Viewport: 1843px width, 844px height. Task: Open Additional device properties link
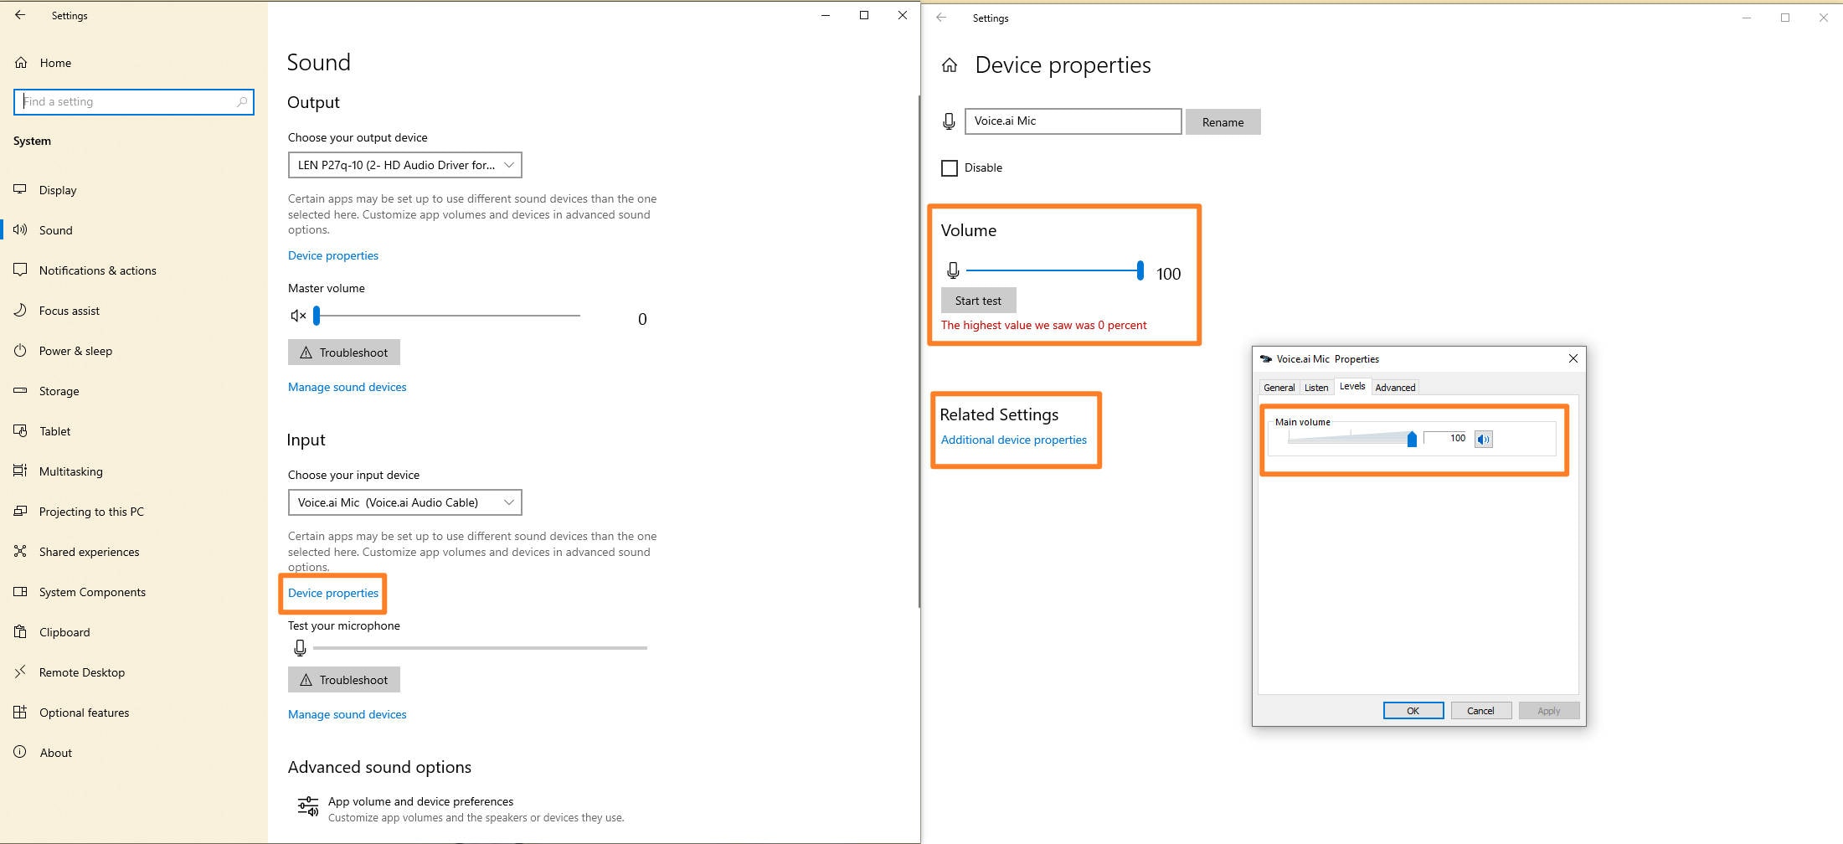pyautogui.click(x=1014, y=440)
